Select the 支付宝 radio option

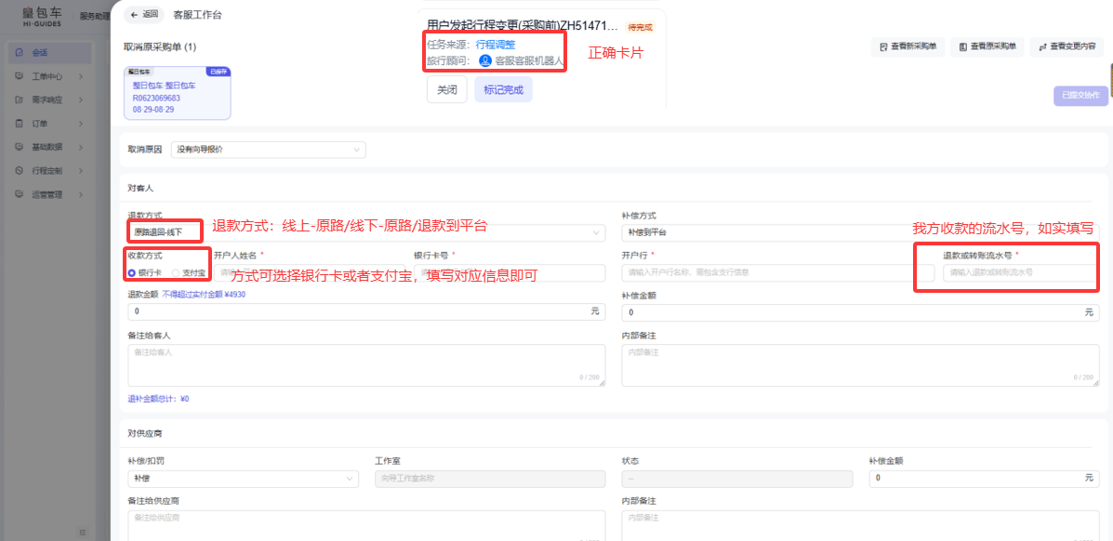pos(188,272)
